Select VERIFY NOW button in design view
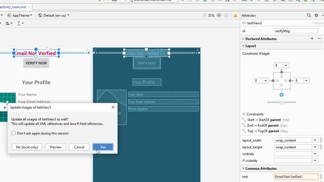 point(36,63)
